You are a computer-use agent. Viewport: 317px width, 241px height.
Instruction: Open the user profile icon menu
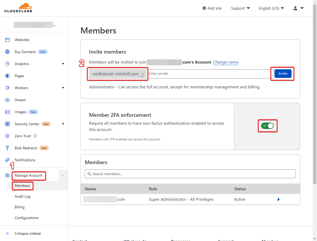click(298, 8)
